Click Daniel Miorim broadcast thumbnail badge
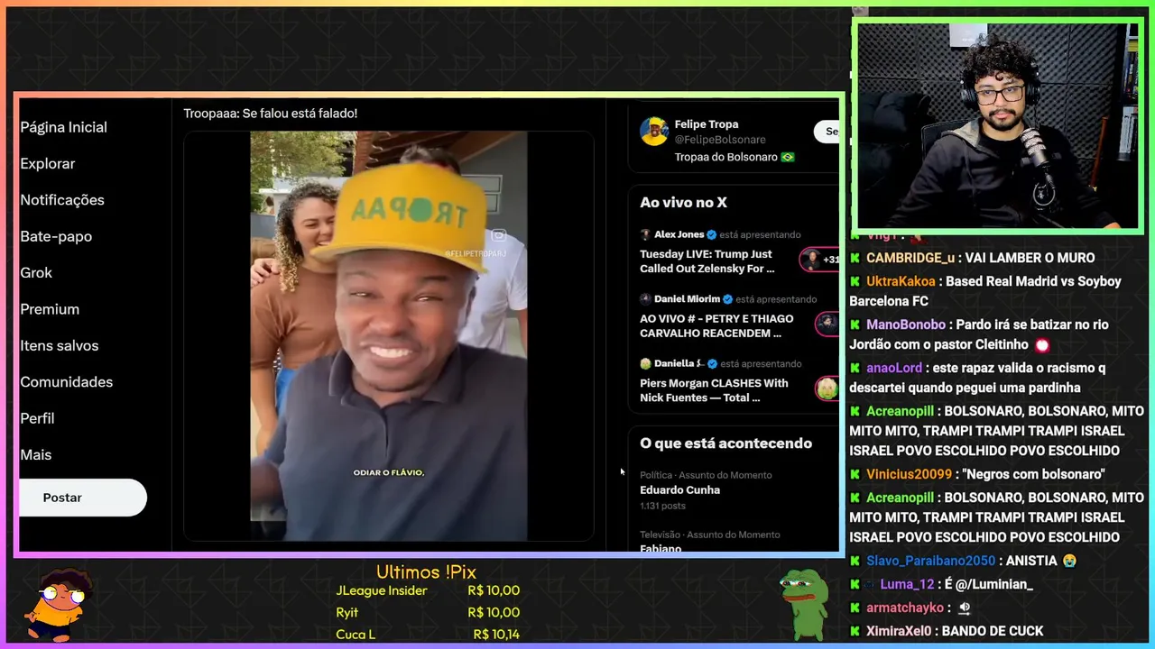1155x649 pixels. point(827,324)
